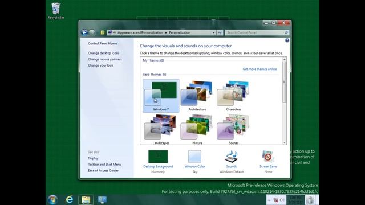
Task: Click the network tray icon
Action: pos(275,200)
